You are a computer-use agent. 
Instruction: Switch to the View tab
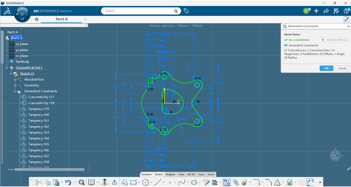(181, 174)
